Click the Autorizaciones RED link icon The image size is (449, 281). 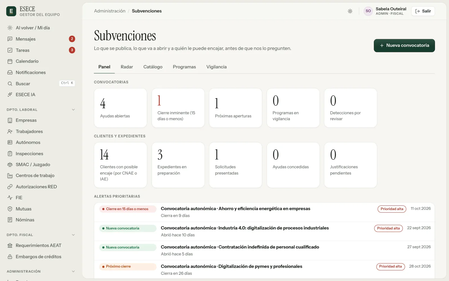click(x=10, y=187)
